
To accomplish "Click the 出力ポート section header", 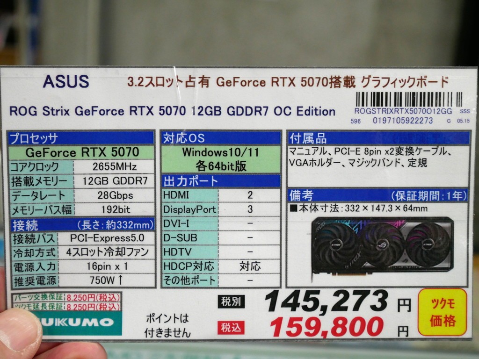I will click(x=221, y=181).
